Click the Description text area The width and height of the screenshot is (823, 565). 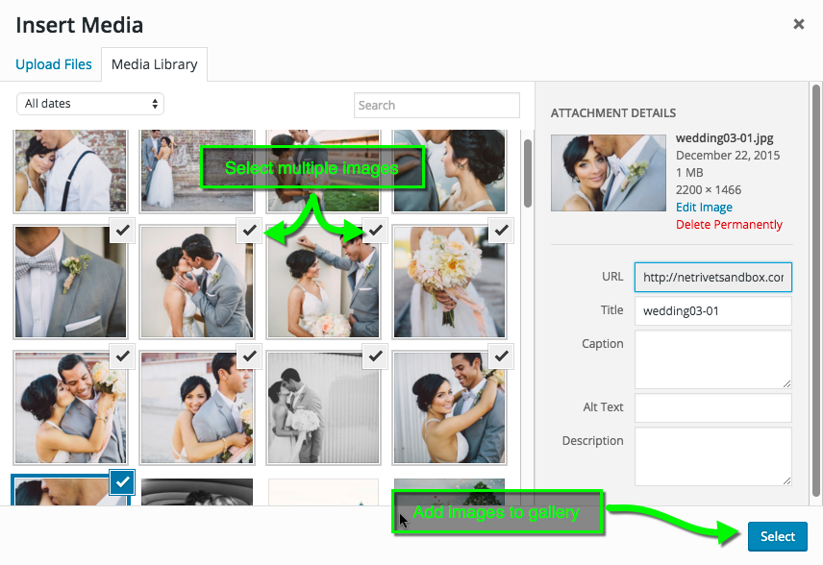click(712, 456)
